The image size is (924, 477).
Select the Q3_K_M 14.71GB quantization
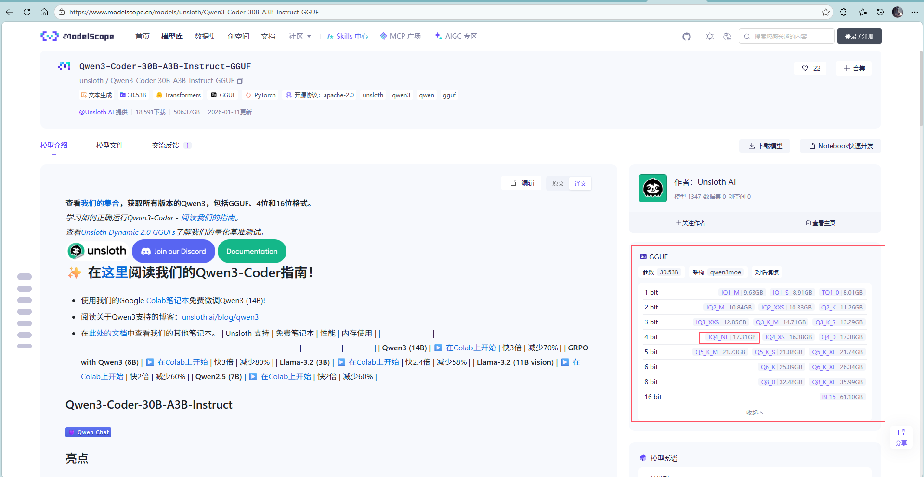click(780, 322)
